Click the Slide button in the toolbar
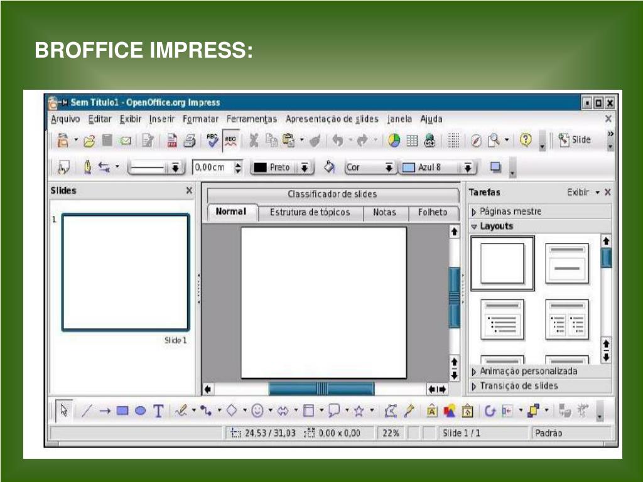Screen dimensions: 643x482 point(575,140)
